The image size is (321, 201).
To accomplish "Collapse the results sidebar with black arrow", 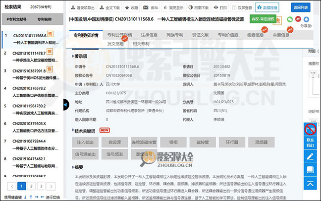I will 66,104.
